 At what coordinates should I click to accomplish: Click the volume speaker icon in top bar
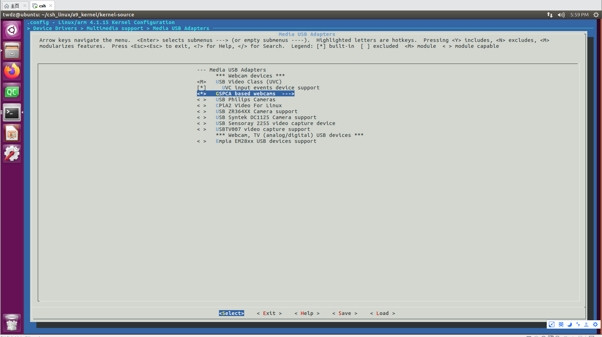pyautogui.click(x=561, y=15)
